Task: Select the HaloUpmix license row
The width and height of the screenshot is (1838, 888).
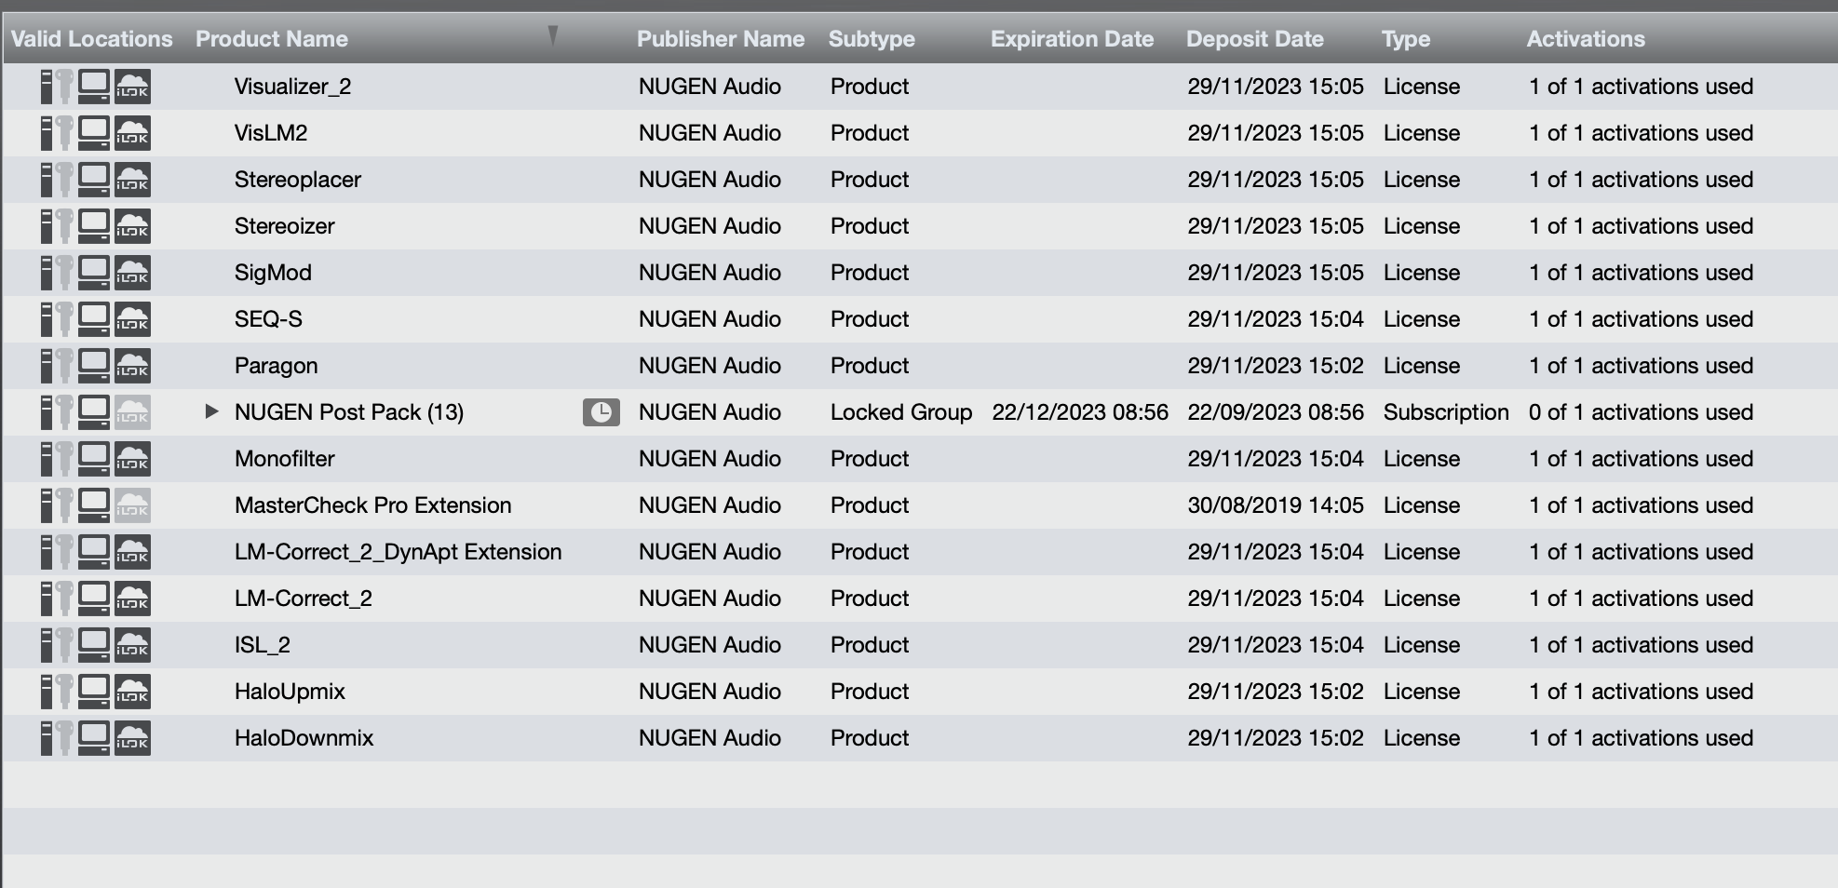Action: [290, 692]
